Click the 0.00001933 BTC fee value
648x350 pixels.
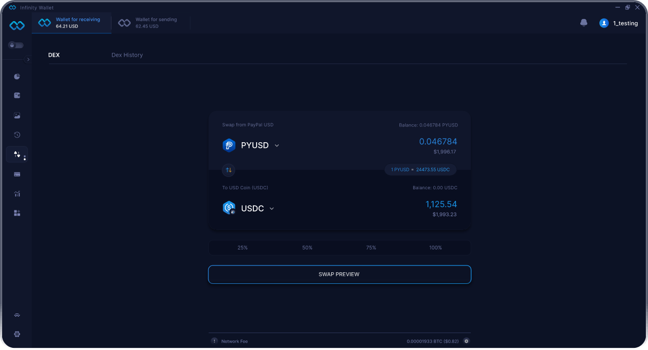click(x=433, y=342)
